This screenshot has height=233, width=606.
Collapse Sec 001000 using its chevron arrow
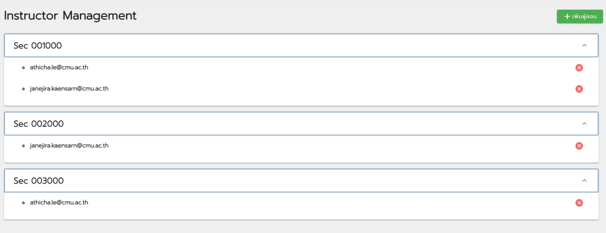[x=584, y=45]
